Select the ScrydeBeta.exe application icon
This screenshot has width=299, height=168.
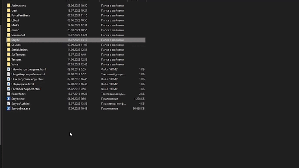tap(9, 109)
